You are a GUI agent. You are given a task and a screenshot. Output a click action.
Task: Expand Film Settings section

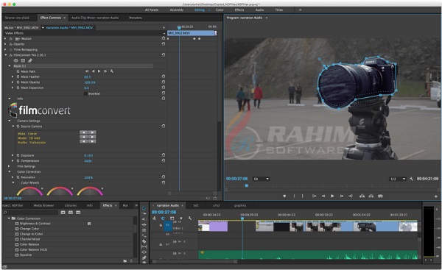pyautogui.click(x=10, y=166)
